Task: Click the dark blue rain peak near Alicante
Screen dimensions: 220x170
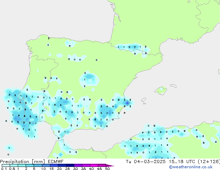Action: coord(127,103)
